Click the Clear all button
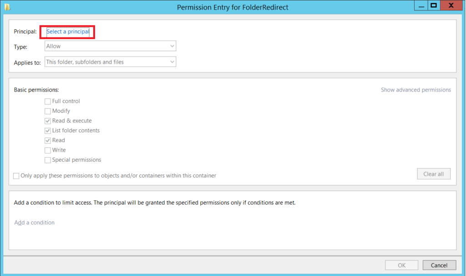This screenshot has width=466, height=276. (x=433, y=174)
